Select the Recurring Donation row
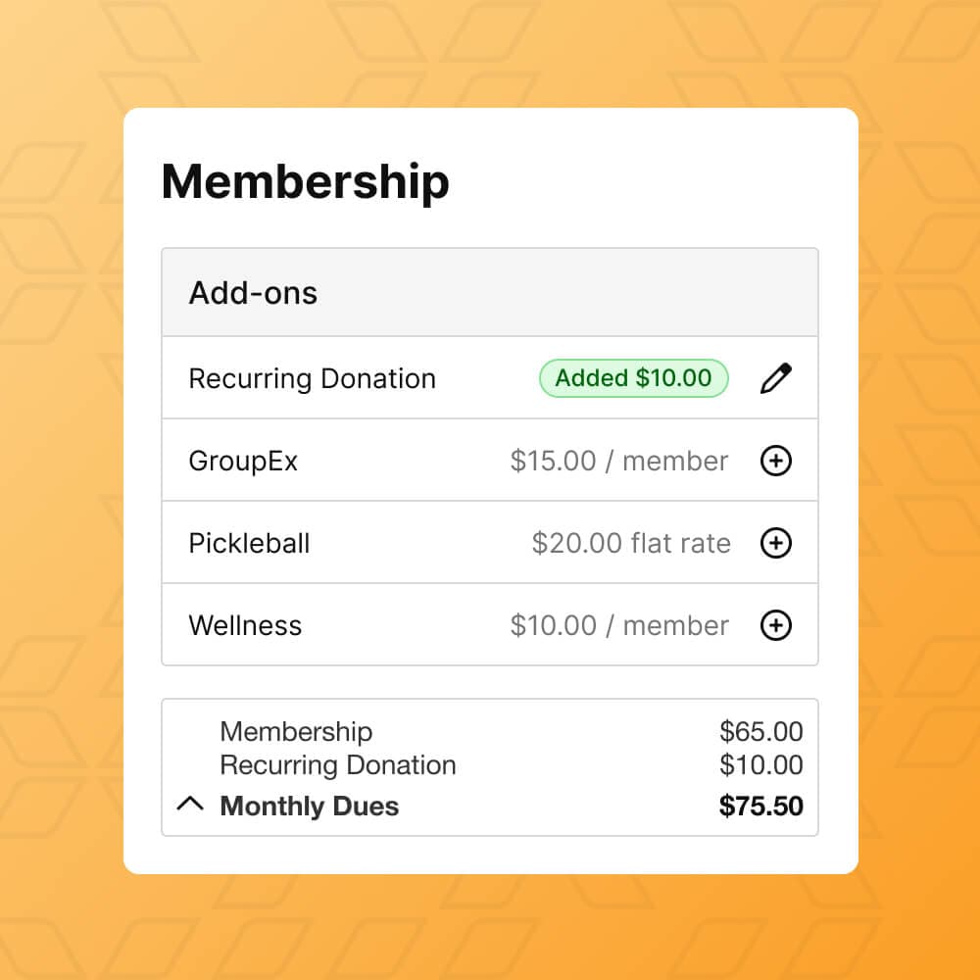The width and height of the screenshot is (980, 980). click(x=312, y=378)
